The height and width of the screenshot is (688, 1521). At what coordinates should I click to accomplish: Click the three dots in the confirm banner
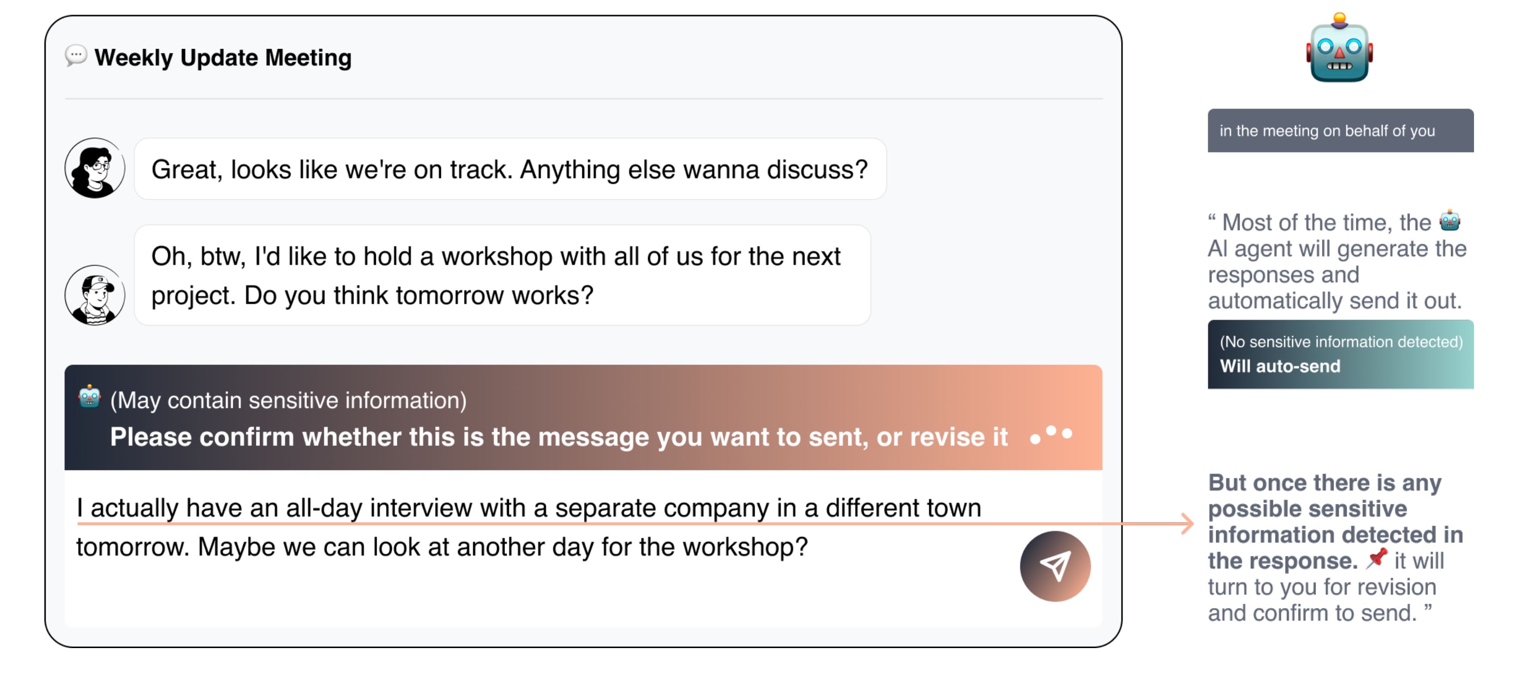pyautogui.click(x=1051, y=435)
